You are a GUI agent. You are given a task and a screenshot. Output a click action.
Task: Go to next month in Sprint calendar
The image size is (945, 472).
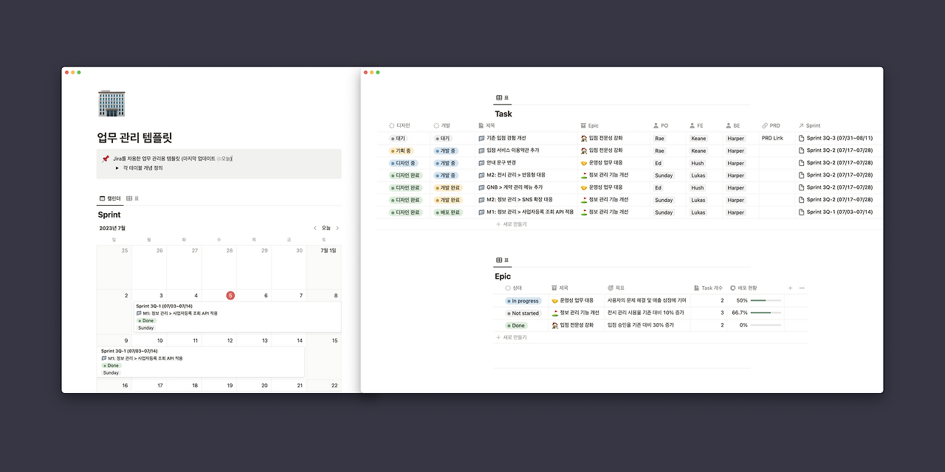pos(337,228)
